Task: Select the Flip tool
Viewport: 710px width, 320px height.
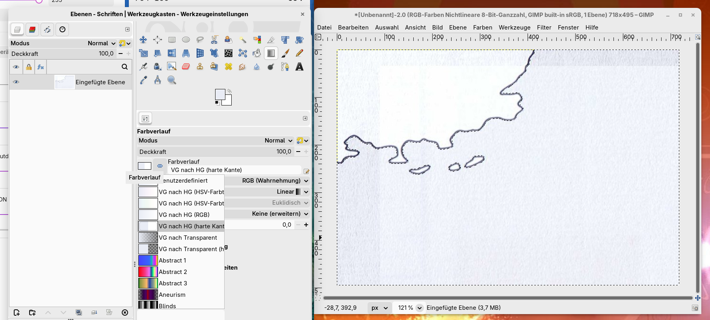Action: click(x=172, y=53)
